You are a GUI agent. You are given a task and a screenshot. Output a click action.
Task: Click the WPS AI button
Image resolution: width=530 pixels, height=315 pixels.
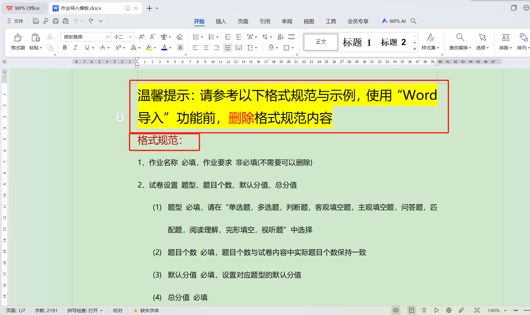click(394, 21)
